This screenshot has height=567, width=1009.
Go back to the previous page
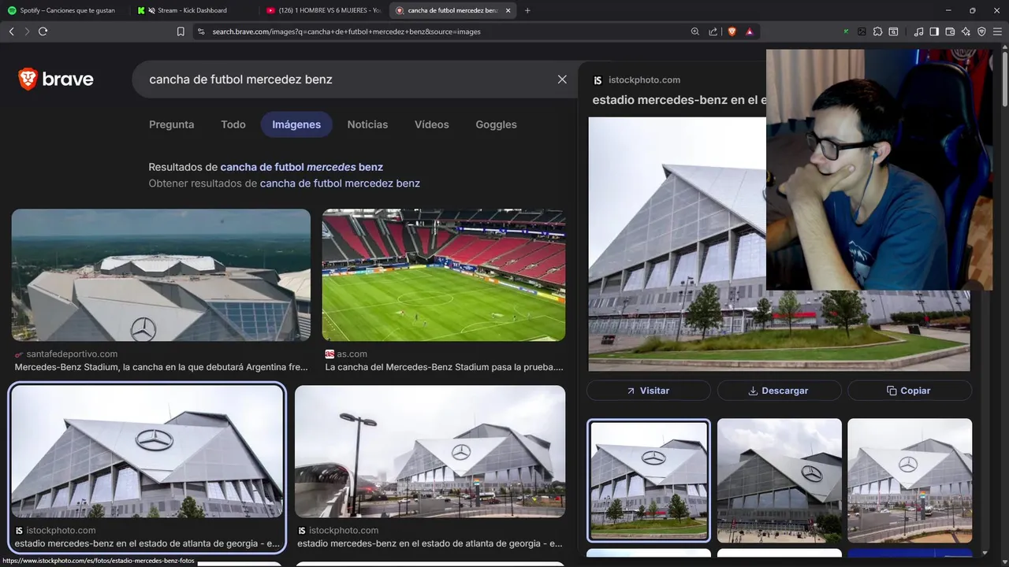(x=11, y=31)
